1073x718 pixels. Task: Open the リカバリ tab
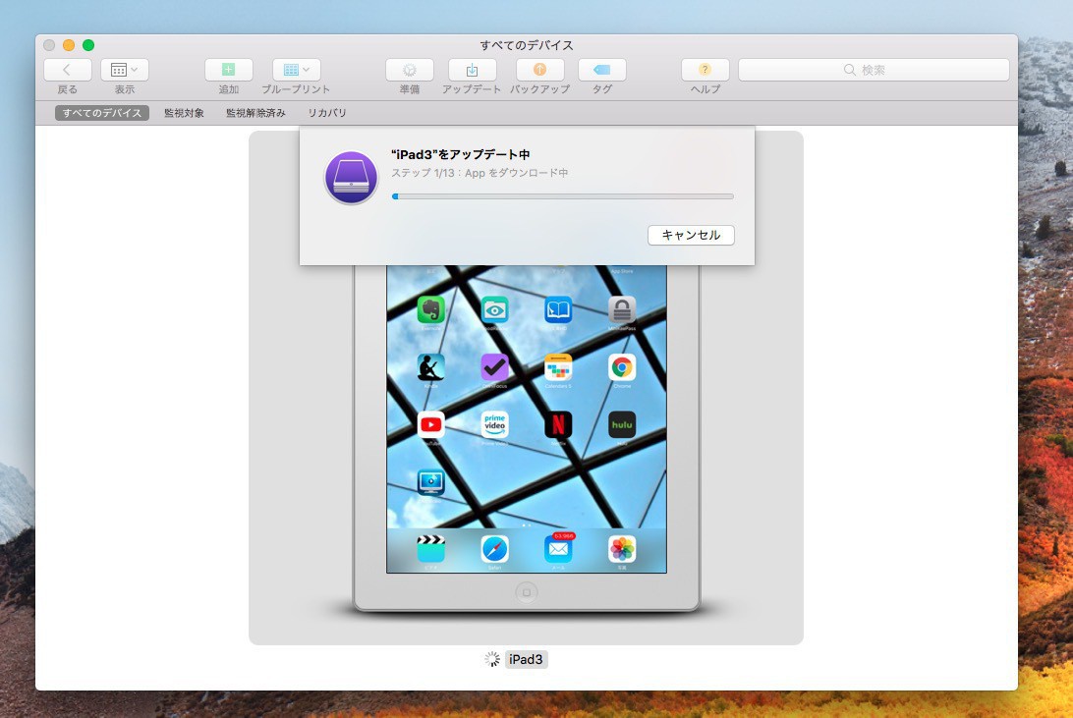click(x=327, y=113)
